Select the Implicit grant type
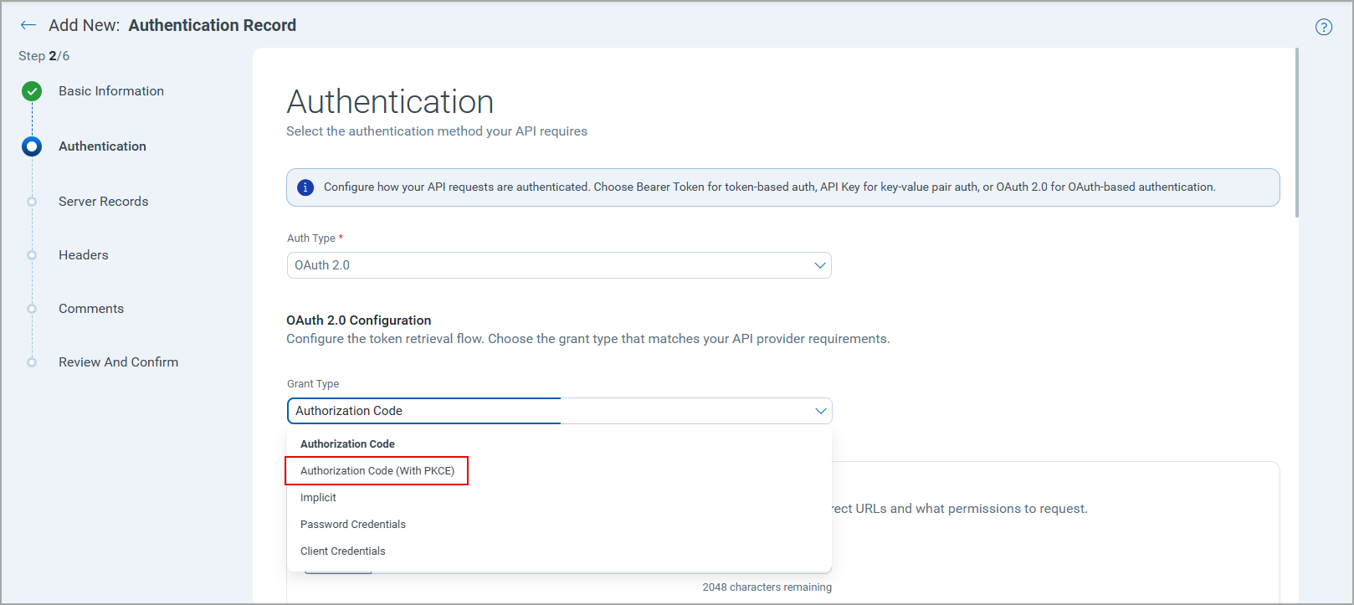Image resolution: width=1354 pixels, height=605 pixels. (x=559, y=498)
